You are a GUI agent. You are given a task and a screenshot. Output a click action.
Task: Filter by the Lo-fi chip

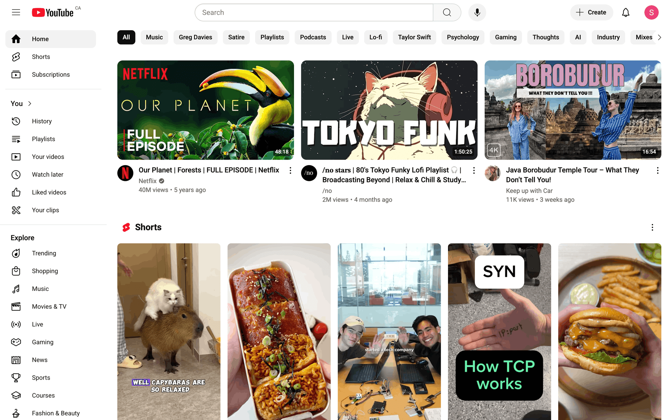(x=376, y=37)
